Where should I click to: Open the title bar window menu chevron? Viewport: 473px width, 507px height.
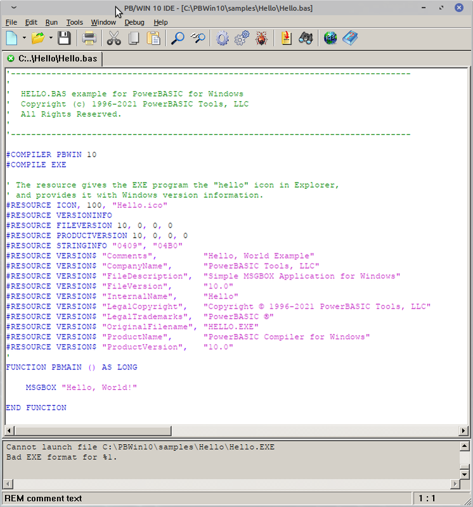(x=13, y=8)
